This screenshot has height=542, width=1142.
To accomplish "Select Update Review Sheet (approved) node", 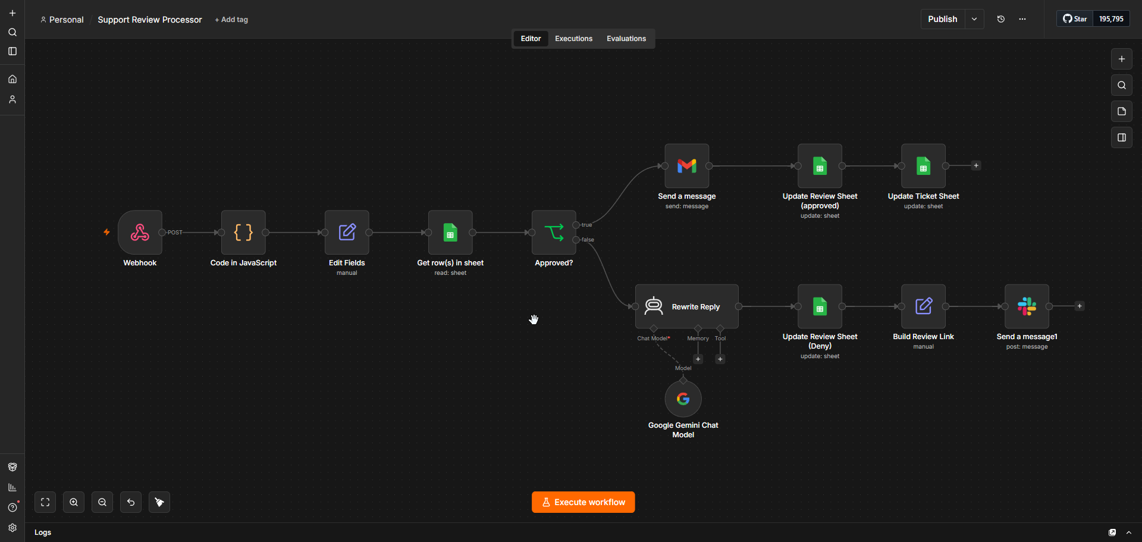I will 820,165.
